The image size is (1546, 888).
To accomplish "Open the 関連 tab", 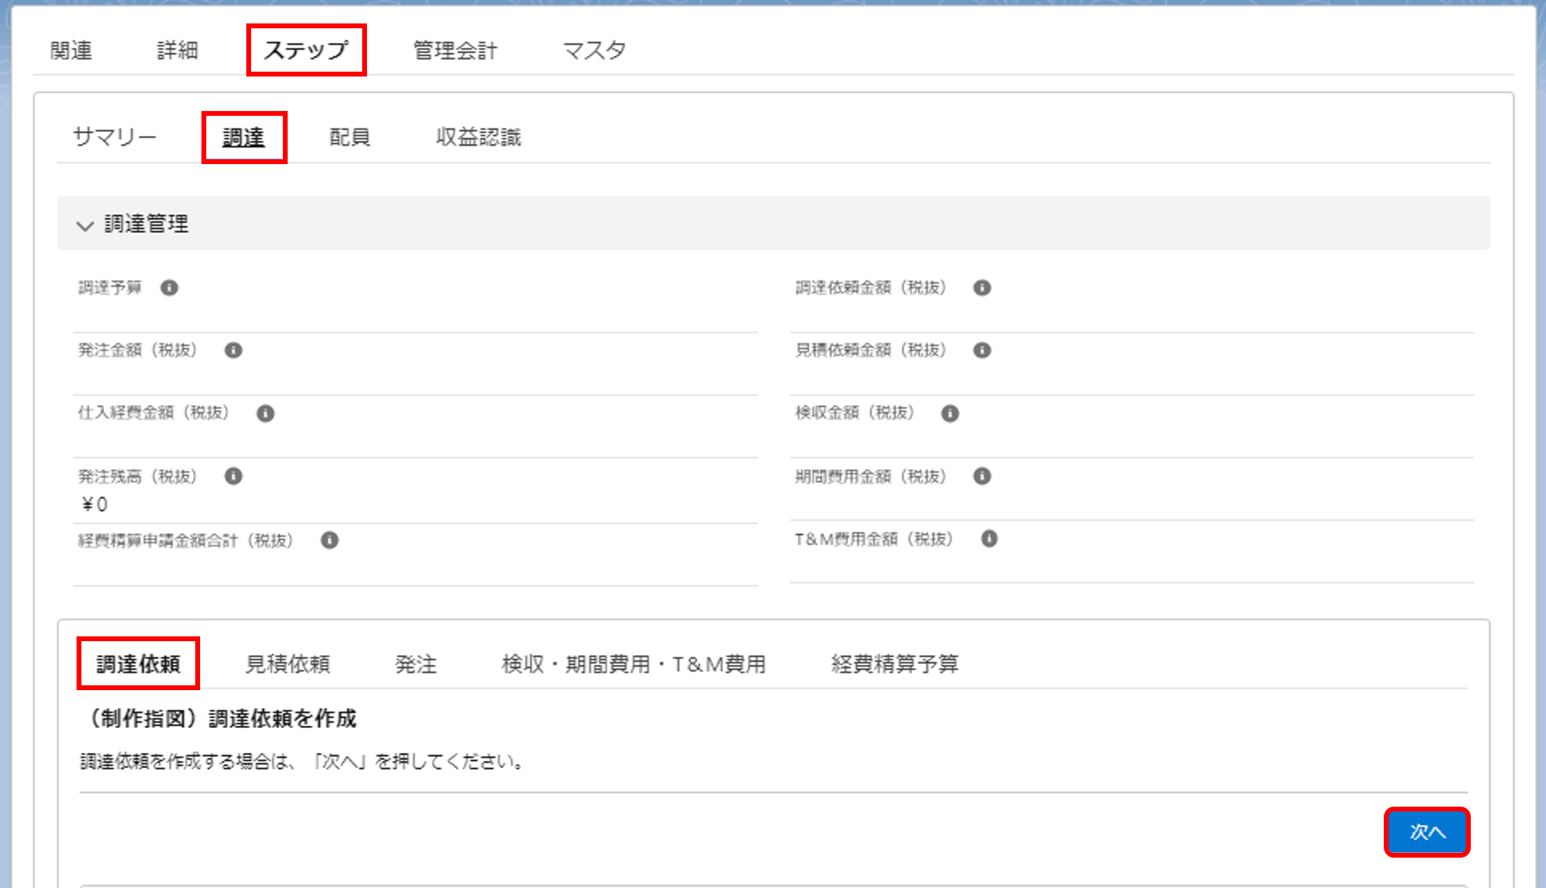I will (x=71, y=50).
